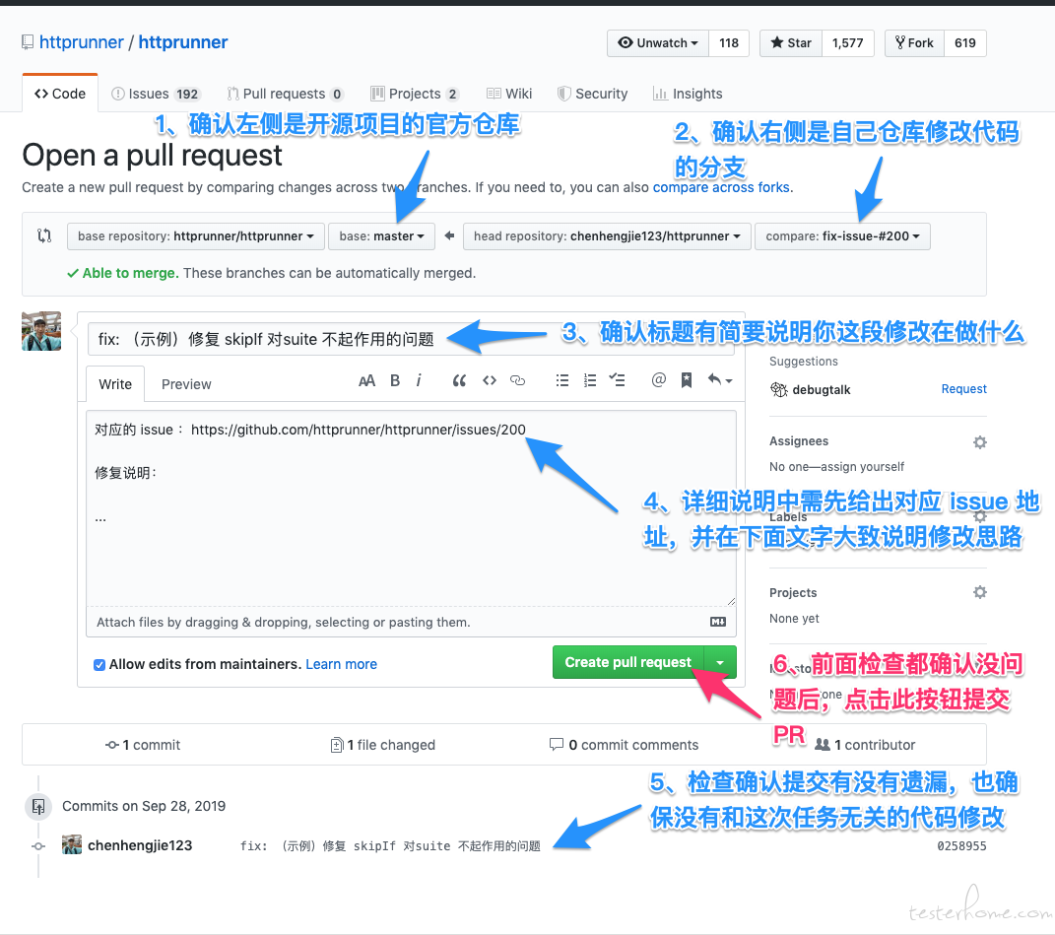Click the compare swap arrows icon
This screenshot has height=935, width=1055.
[44, 235]
